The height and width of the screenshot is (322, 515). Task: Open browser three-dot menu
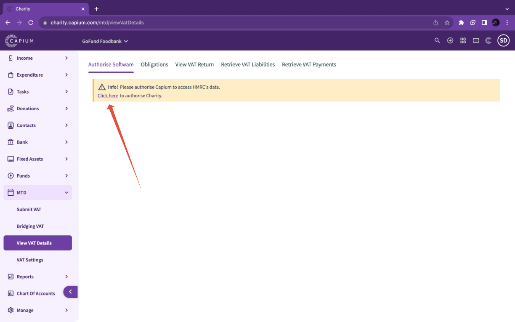click(507, 23)
